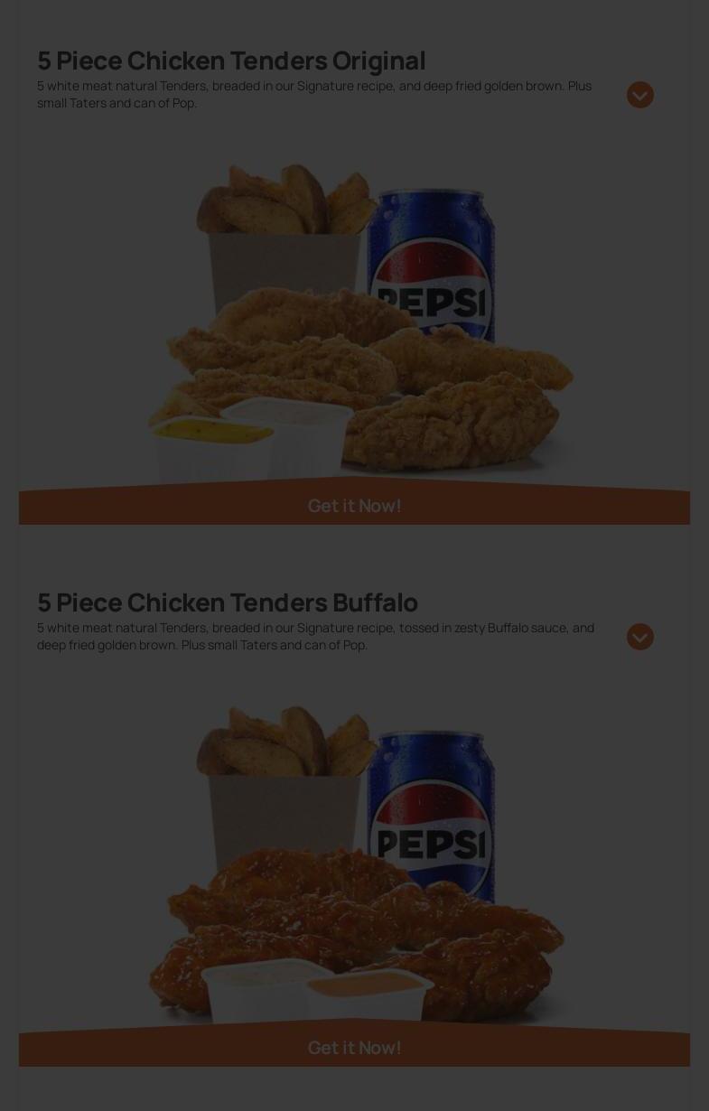Select the 5 Piece Chicken Tenders Original heading
This screenshot has width=709, height=1111.
point(231,60)
